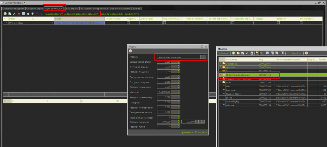
Task: Open the Перейти dropdown in Модели window
Action: (x=296, y=53)
